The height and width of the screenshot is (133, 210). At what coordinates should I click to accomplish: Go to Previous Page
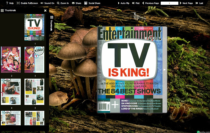(151, 3)
